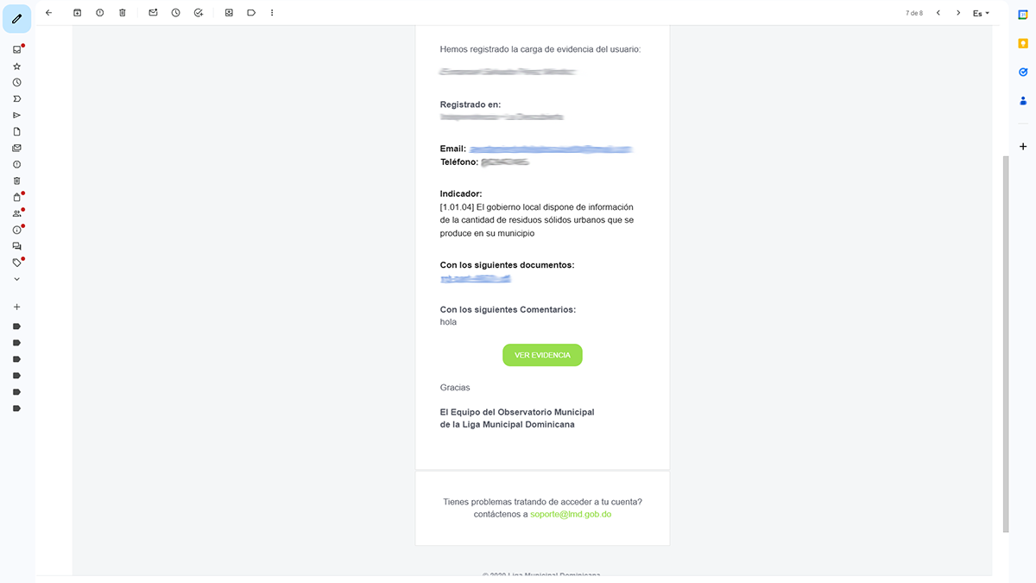Open the Es input language dropdown

tap(981, 13)
